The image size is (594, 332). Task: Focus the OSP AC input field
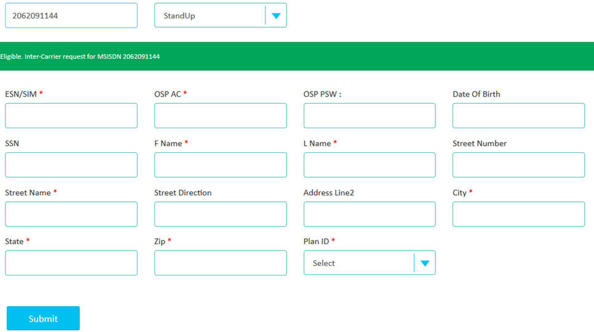click(x=221, y=116)
